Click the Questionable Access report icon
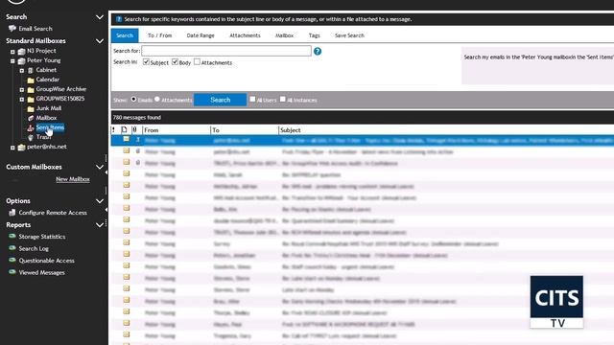 point(12,260)
